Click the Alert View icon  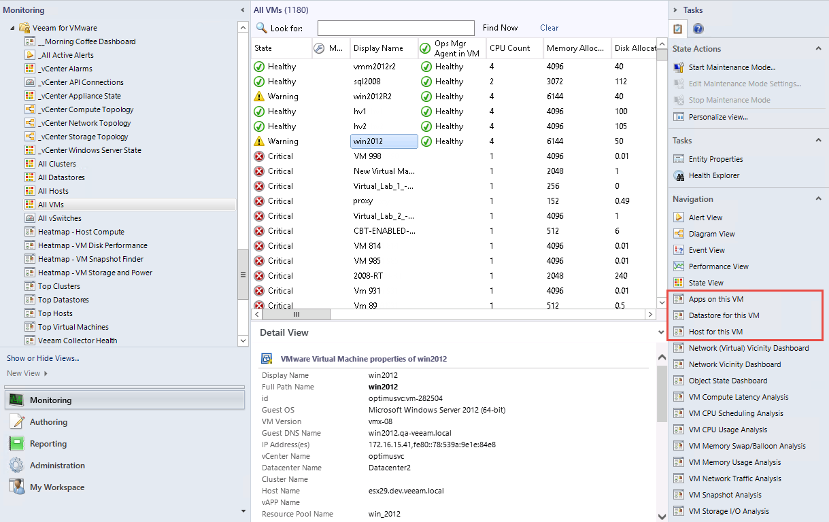tap(678, 217)
